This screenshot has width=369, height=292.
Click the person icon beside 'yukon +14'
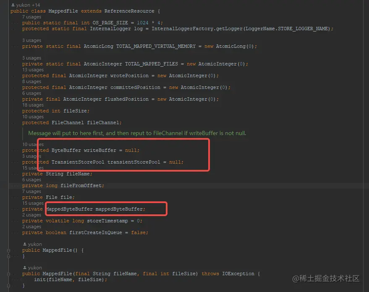coord(13,5)
